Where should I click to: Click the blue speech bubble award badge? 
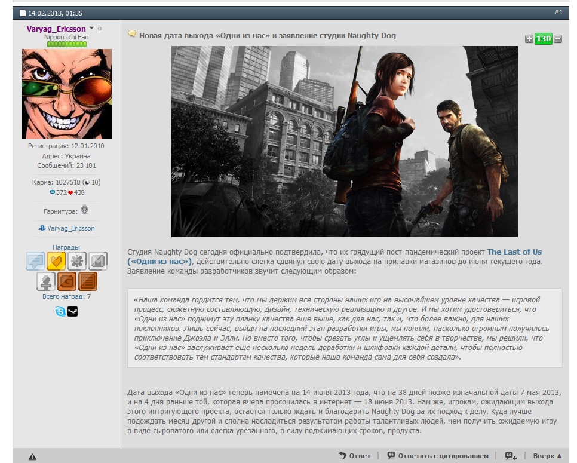36,261
